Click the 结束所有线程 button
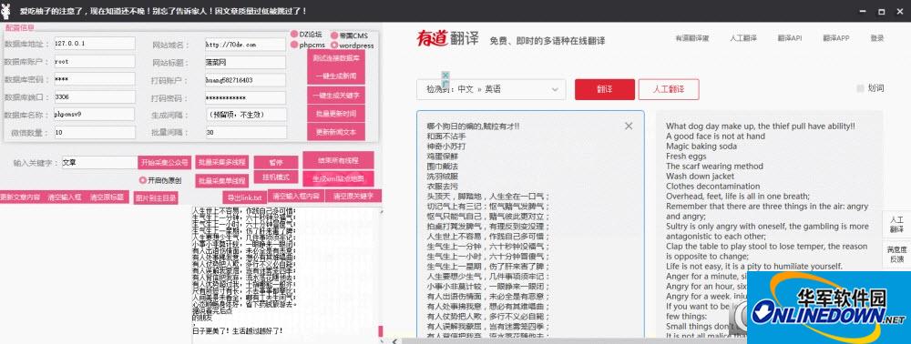This screenshot has width=911, height=344. pos(338,160)
